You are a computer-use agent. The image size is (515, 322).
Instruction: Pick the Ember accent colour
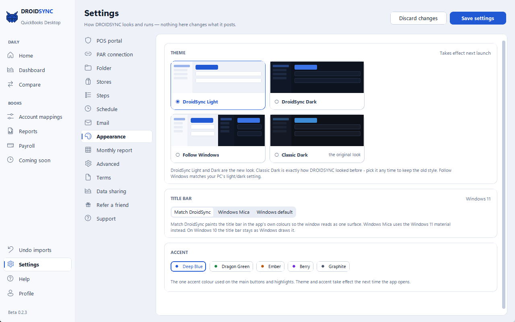point(270,266)
